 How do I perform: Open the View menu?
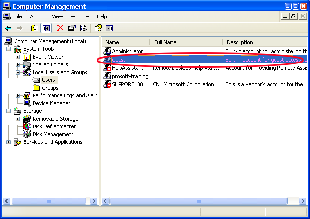(57, 16)
